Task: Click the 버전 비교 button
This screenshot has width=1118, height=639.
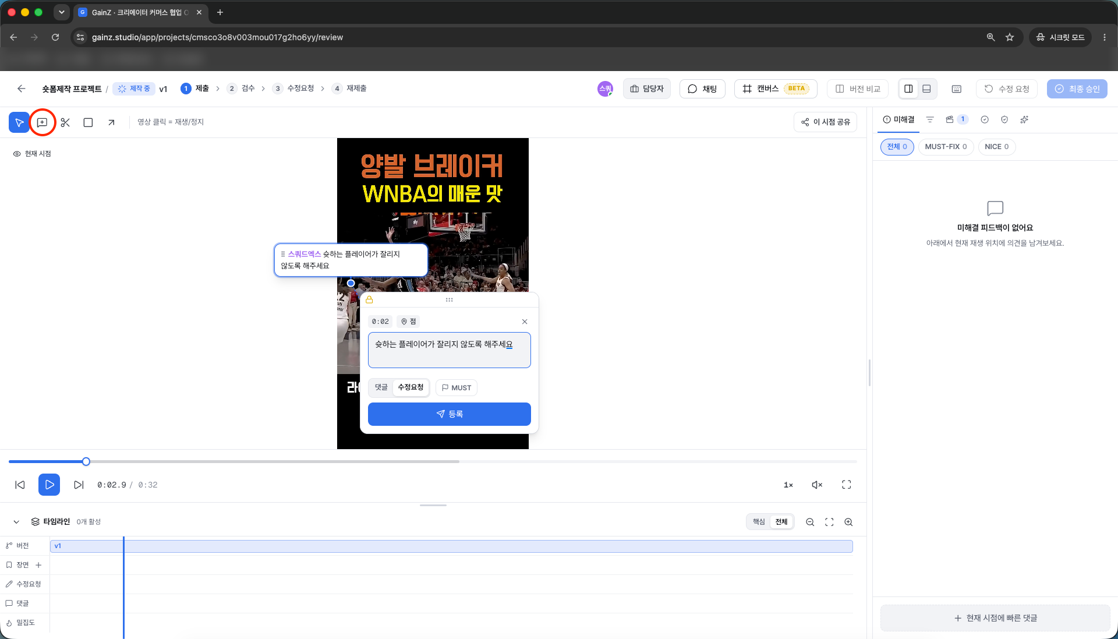Action: click(858, 89)
